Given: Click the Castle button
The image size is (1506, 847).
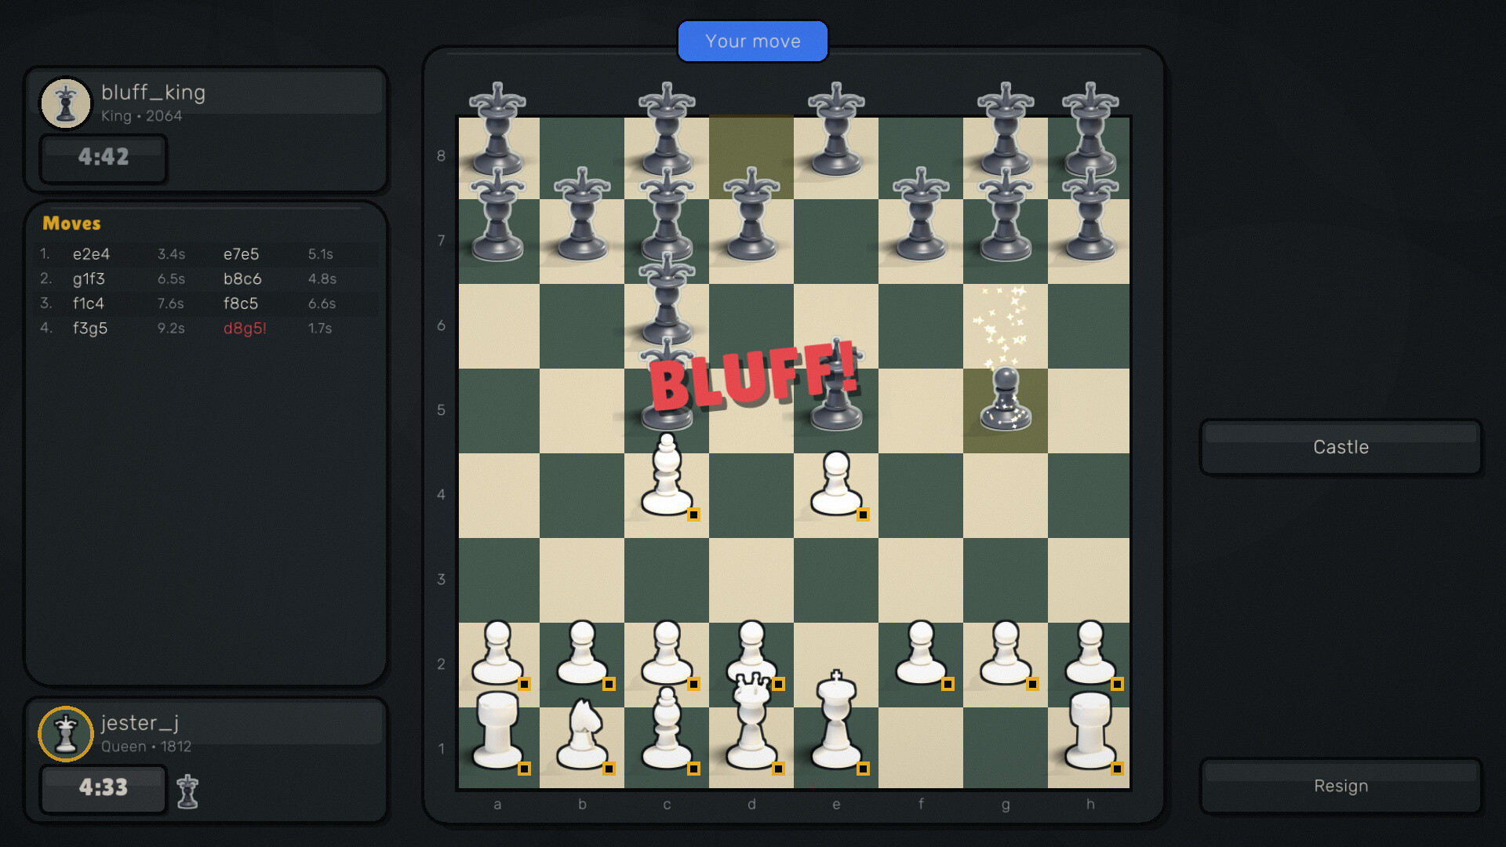Looking at the screenshot, I should point(1340,447).
